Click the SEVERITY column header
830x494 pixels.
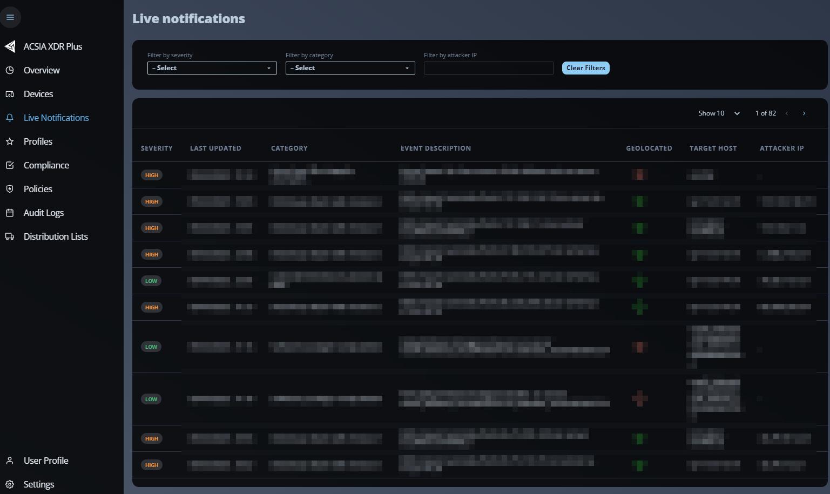(157, 148)
